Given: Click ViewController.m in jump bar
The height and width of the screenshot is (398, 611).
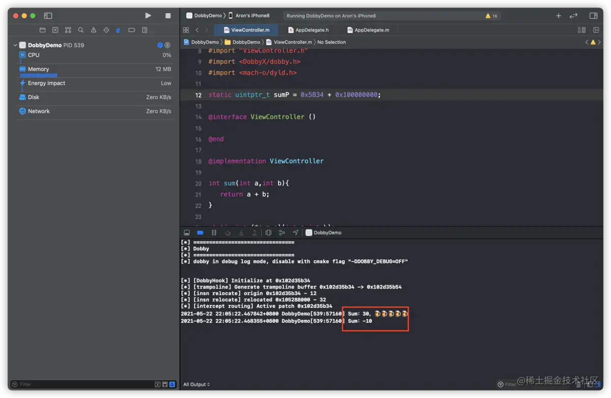Looking at the screenshot, I should tap(289, 42).
